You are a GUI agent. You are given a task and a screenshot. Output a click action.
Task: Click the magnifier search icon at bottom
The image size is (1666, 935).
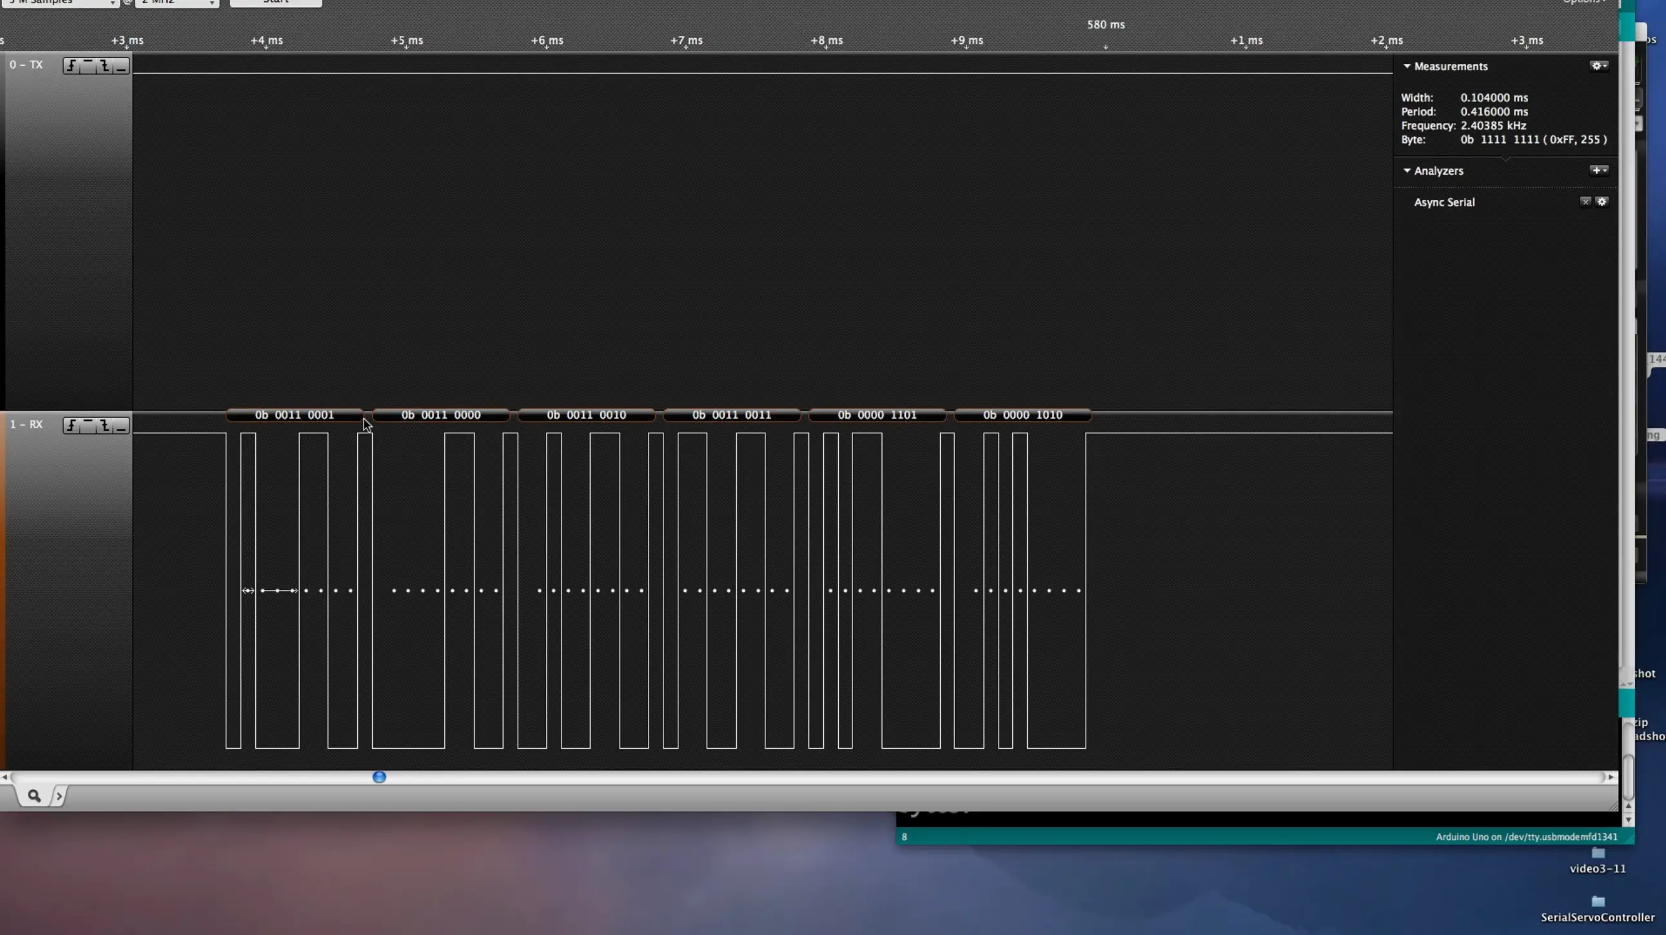(34, 796)
